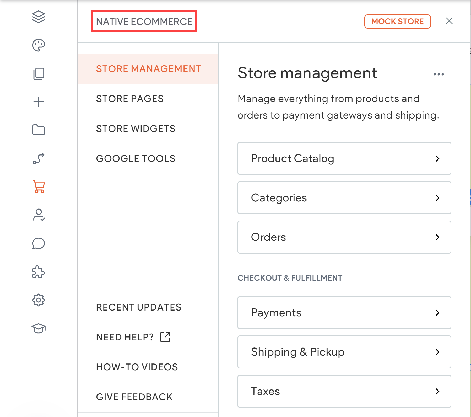Screen dimensions: 471x417
Task: Open Store management three-dot options menu
Action: [x=438, y=74]
